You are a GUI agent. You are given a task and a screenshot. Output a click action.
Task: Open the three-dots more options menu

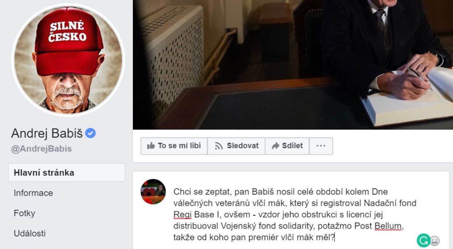point(321,146)
